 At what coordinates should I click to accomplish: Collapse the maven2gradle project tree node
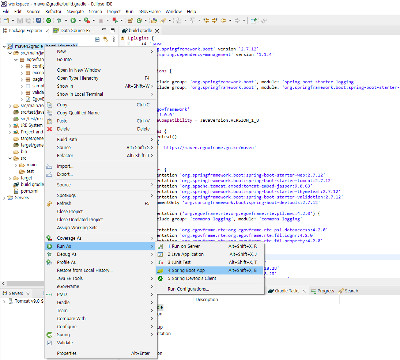pyautogui.click(x=4, y=46)
